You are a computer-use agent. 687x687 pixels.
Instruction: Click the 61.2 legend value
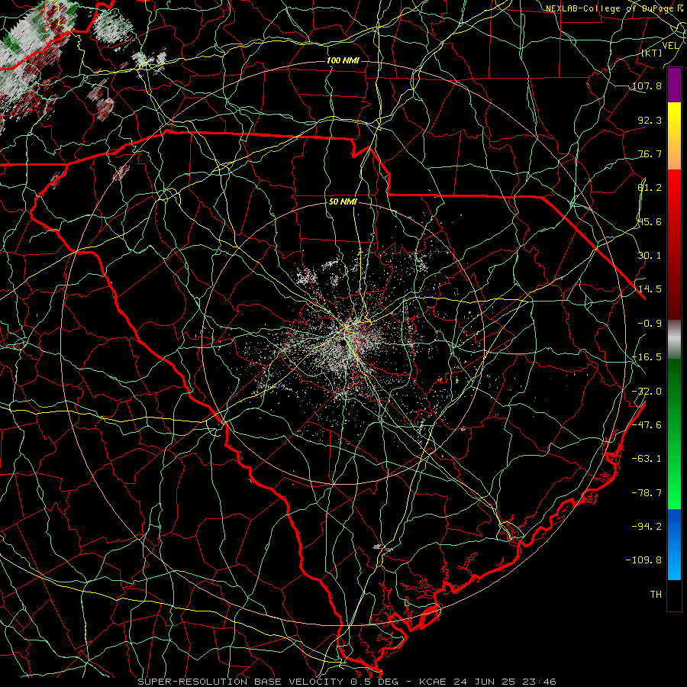tap(650, 188)
